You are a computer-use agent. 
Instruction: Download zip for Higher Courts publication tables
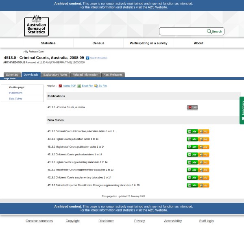pos(204,139)
